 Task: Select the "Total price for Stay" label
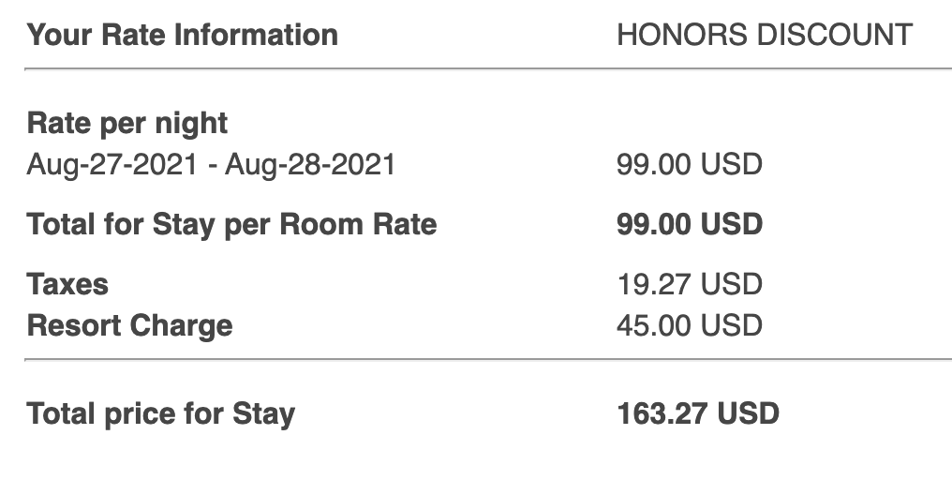[x=161, y=413]
